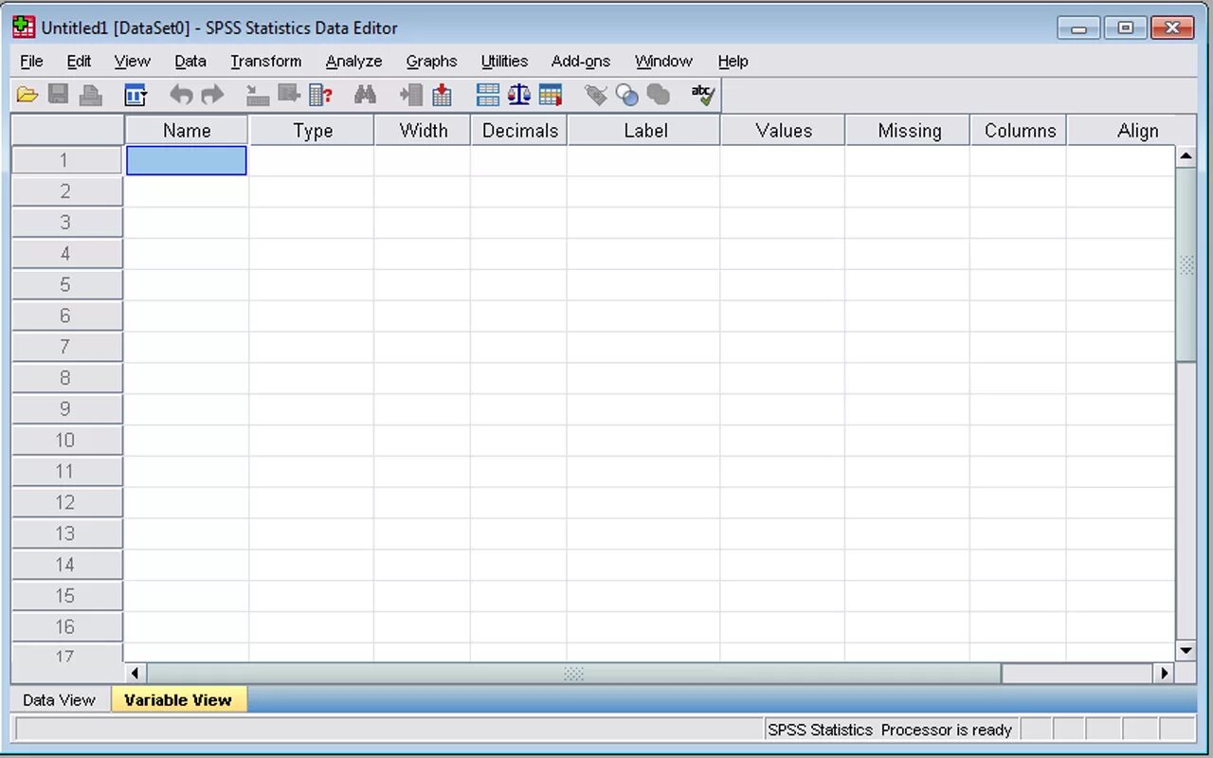Click the Spell check abc icon
Image resolution: width=1213 pixels, height=758 pixels.
click(x=703, y=95)
